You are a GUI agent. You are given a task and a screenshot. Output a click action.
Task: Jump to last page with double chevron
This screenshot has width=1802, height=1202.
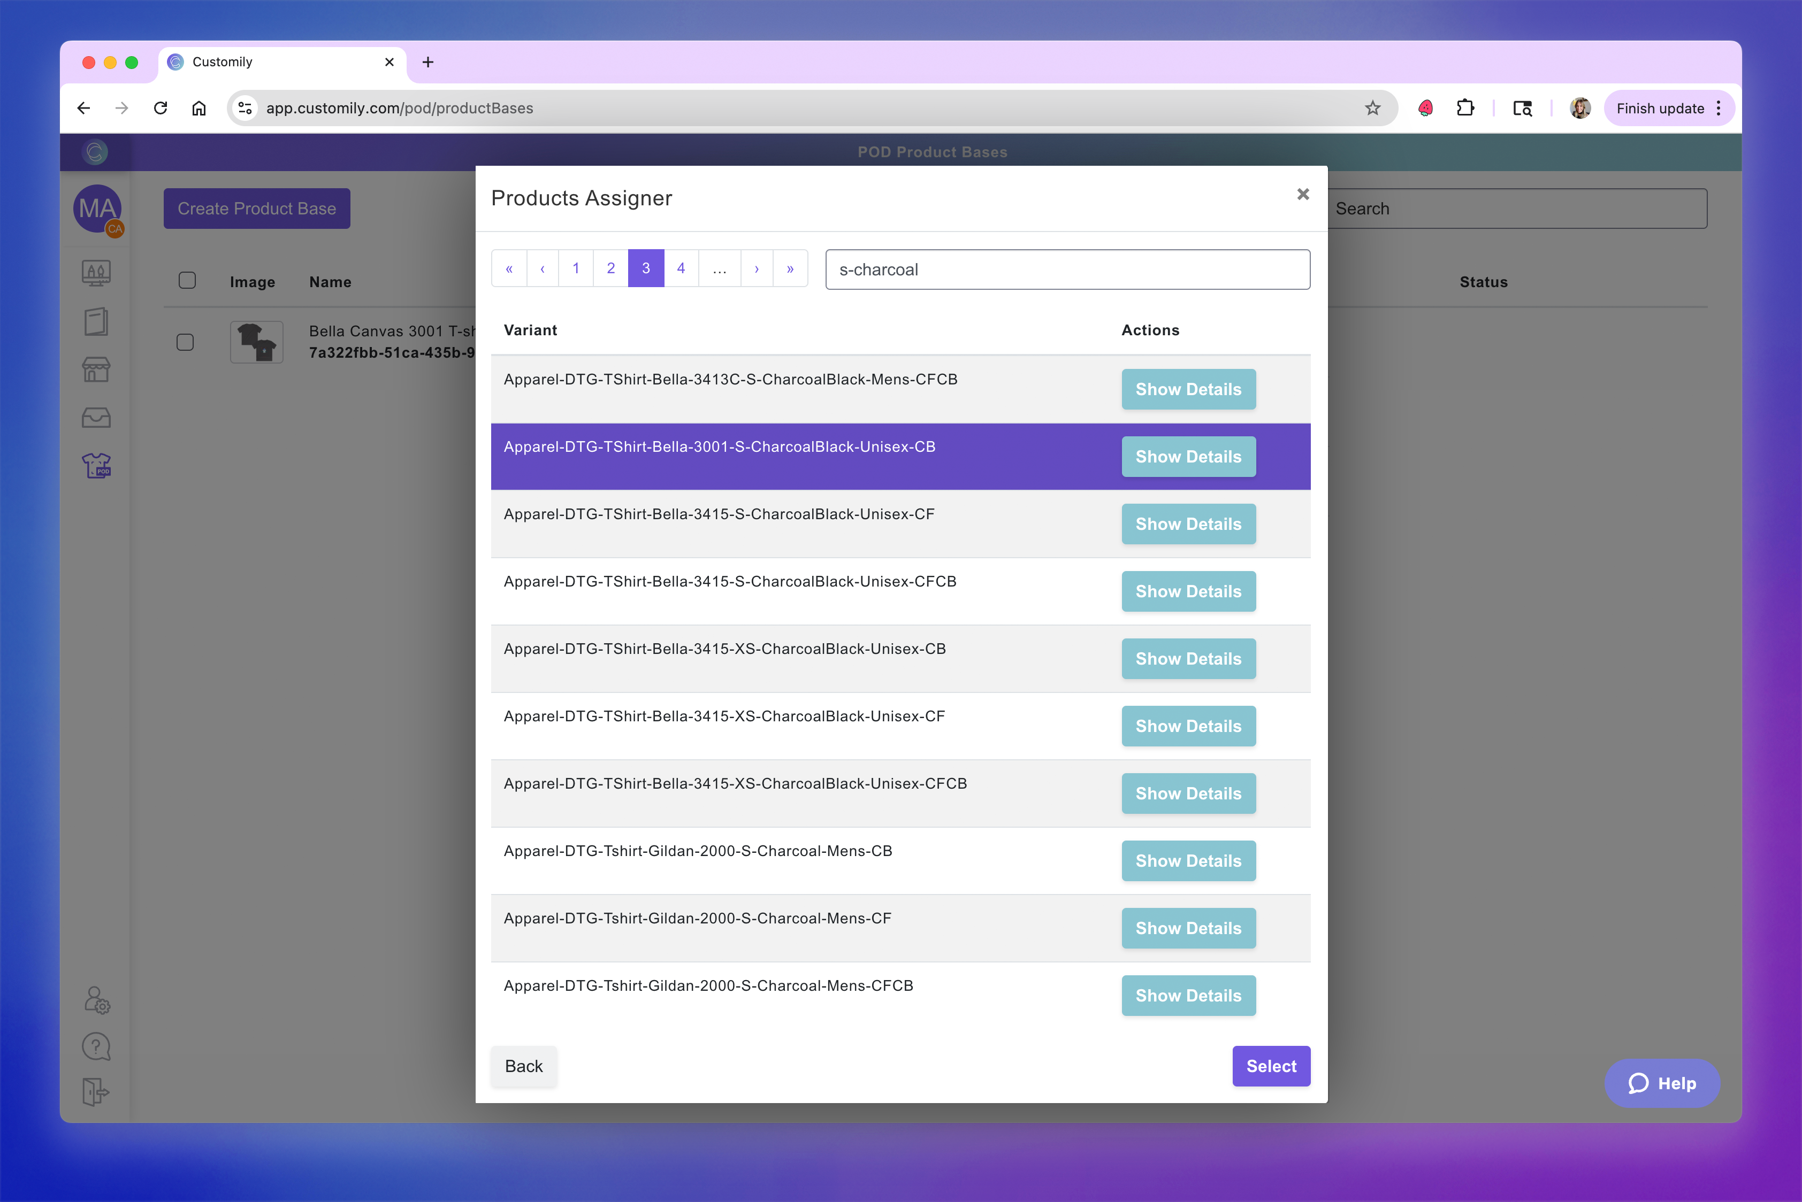click(x=790, y=268)
